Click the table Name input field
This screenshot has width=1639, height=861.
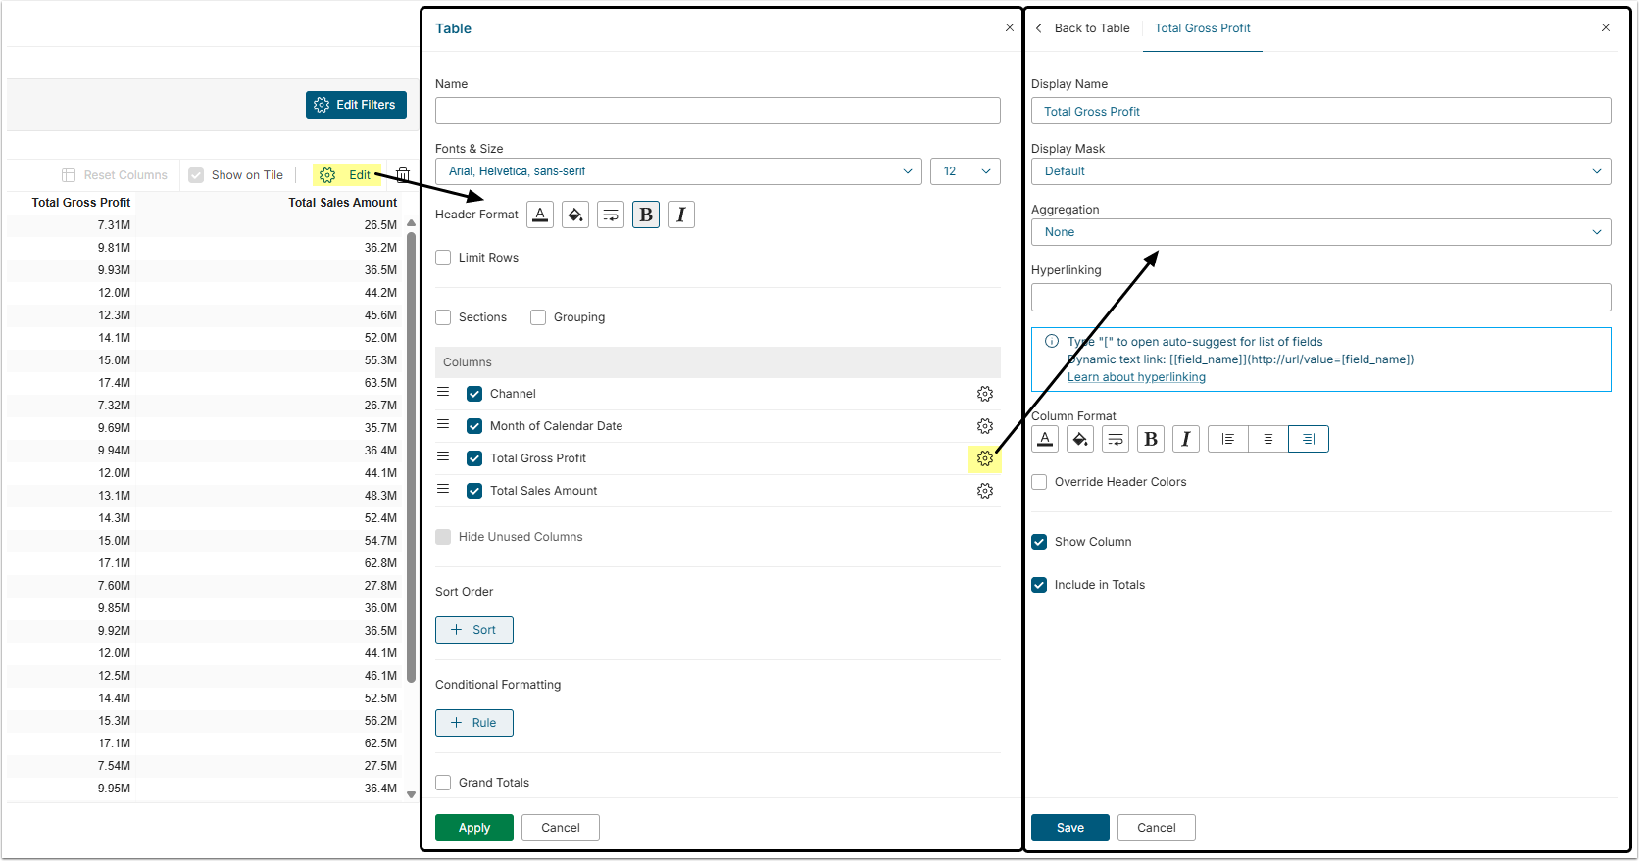click(x=718, y=111)
